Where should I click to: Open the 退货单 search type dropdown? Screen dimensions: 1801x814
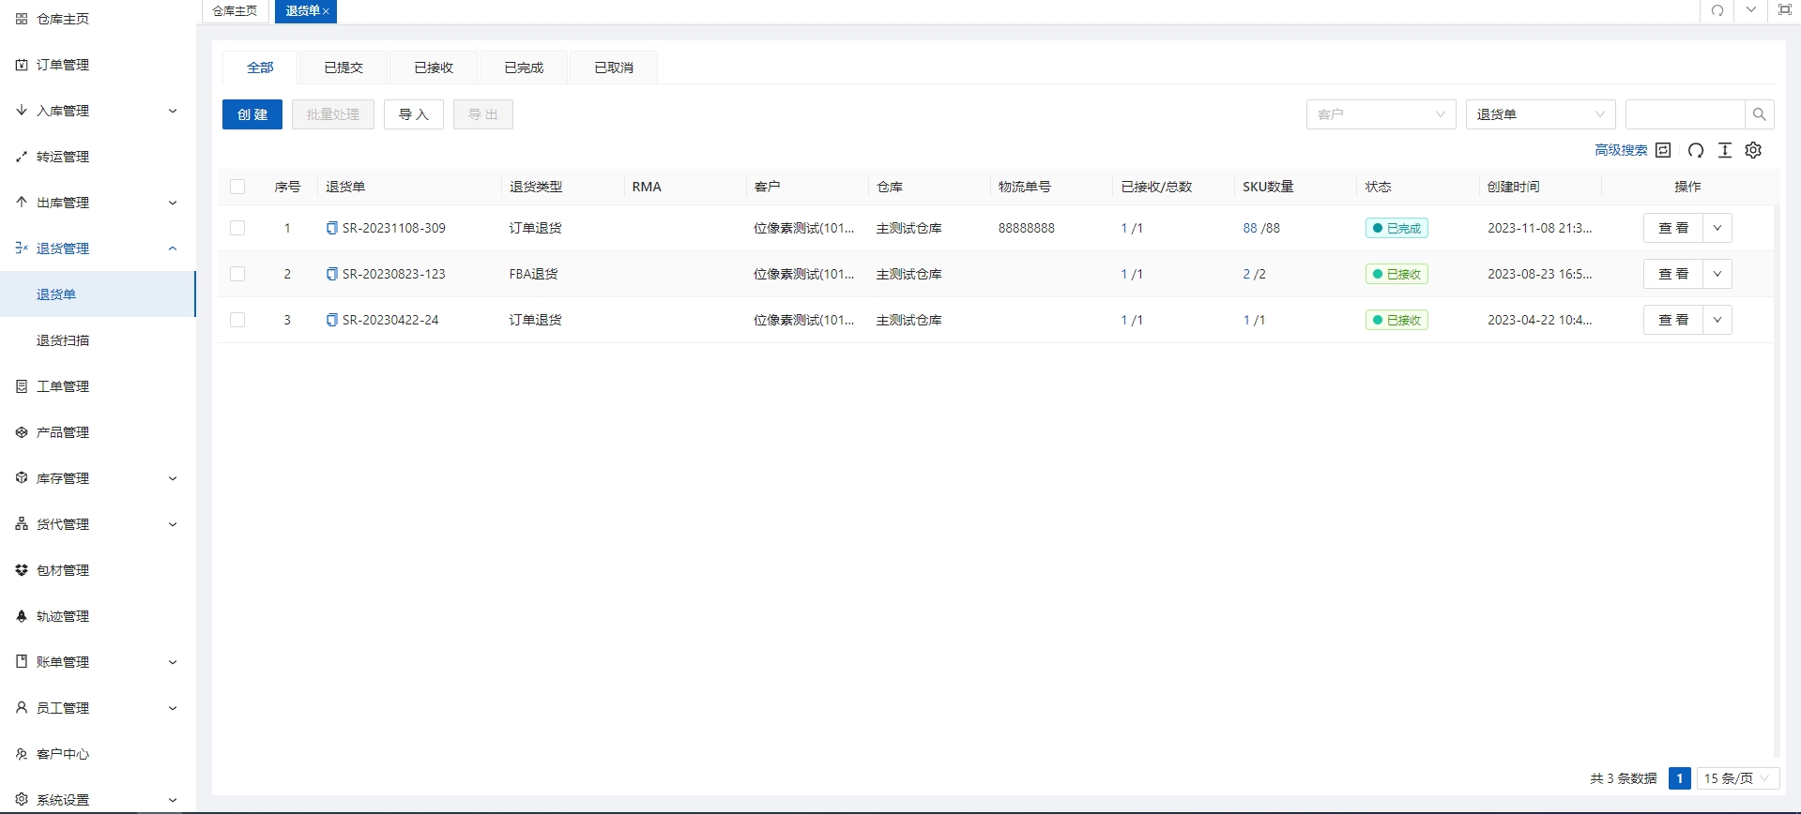pyautogui.click(x=1540, y=114)
